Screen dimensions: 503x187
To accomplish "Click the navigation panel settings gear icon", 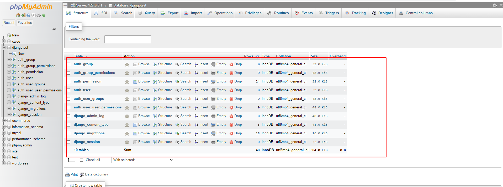I will pyautogui.click(x=39, y=15).
